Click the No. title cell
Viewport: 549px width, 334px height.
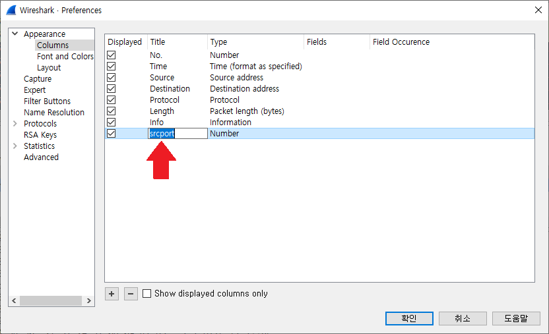pos(156,55)
